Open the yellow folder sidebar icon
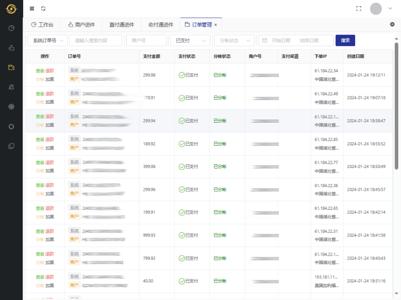Viewport: 401px width, 300px height. (x=11, y=68)
